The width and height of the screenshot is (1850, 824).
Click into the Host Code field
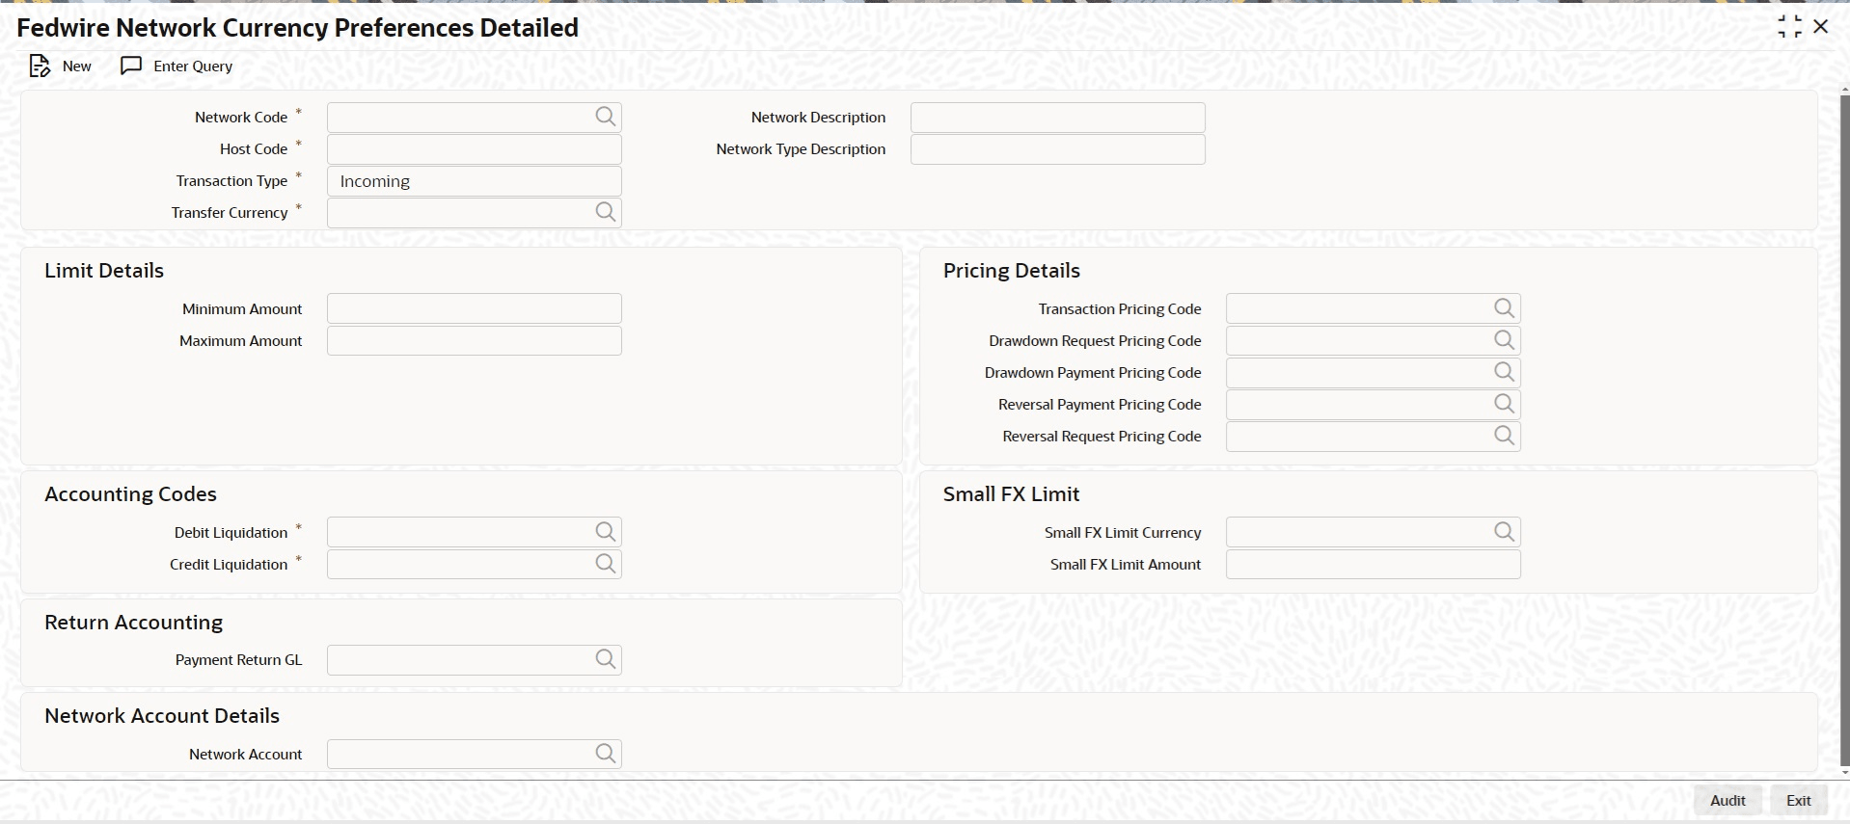474,149
